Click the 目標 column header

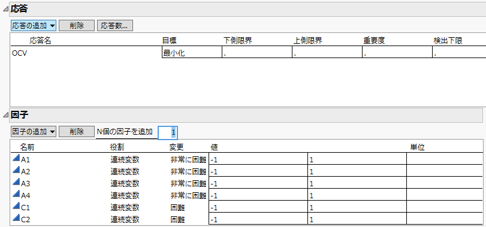(x=170, y=41)
